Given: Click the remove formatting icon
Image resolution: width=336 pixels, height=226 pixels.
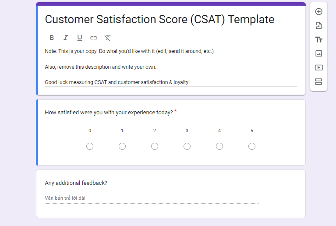Looking at the screenshot, I should 107,38.
